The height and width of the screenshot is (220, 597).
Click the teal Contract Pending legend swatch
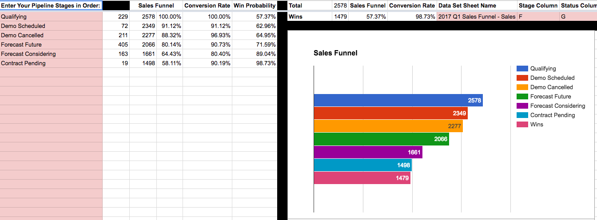(522, 115)
